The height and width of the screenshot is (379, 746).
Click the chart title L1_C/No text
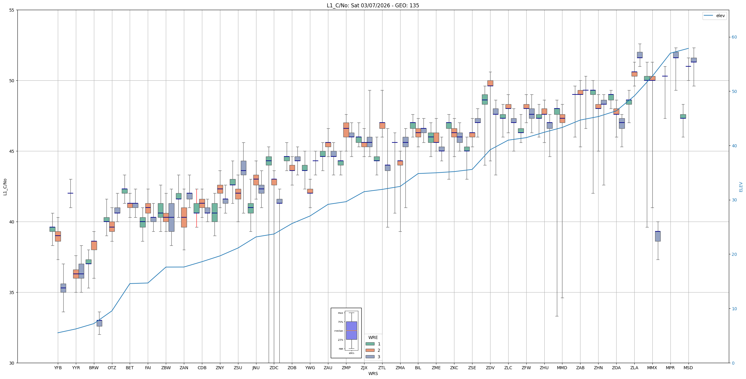click(373, 6)
